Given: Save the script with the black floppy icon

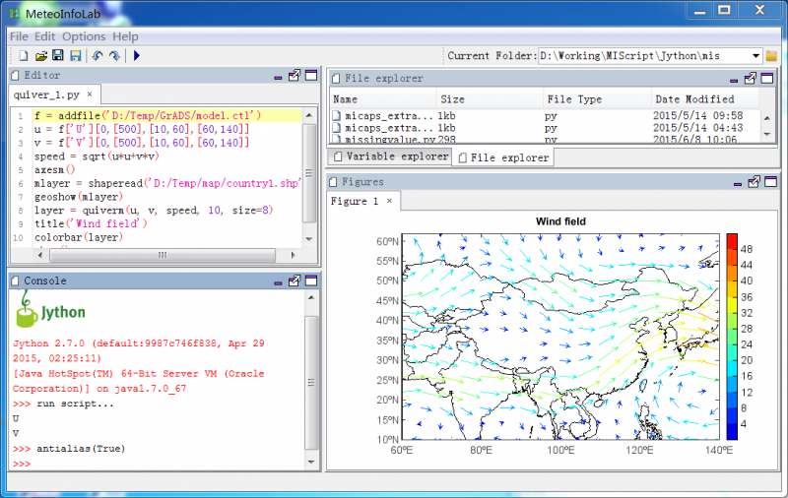Looking at the screenshot, I should click(58, 56).
